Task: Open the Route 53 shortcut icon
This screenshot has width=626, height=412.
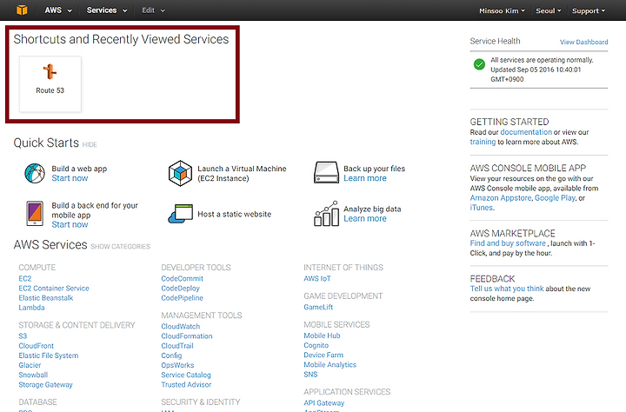Action: tap(50, 72)
